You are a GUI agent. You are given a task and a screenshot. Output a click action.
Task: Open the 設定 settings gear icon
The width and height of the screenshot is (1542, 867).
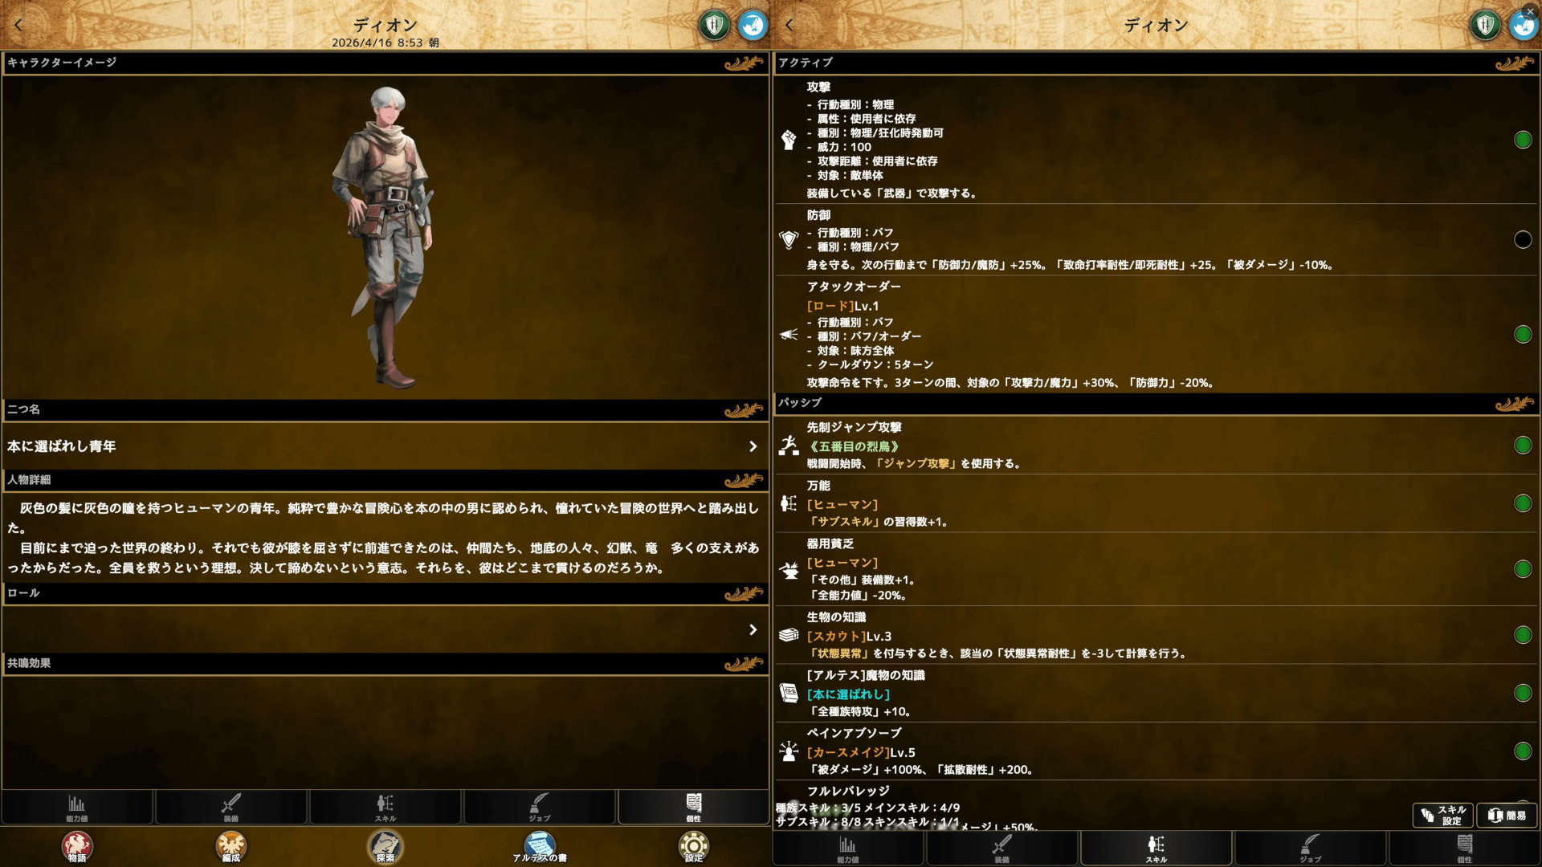click(x=694, y=845)
